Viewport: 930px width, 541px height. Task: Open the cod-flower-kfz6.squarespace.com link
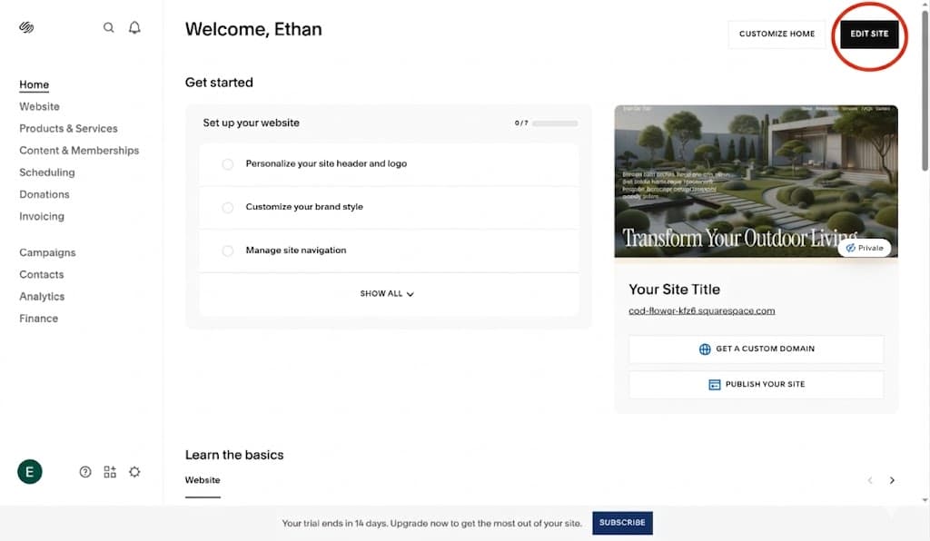click(x=703, y=310)
